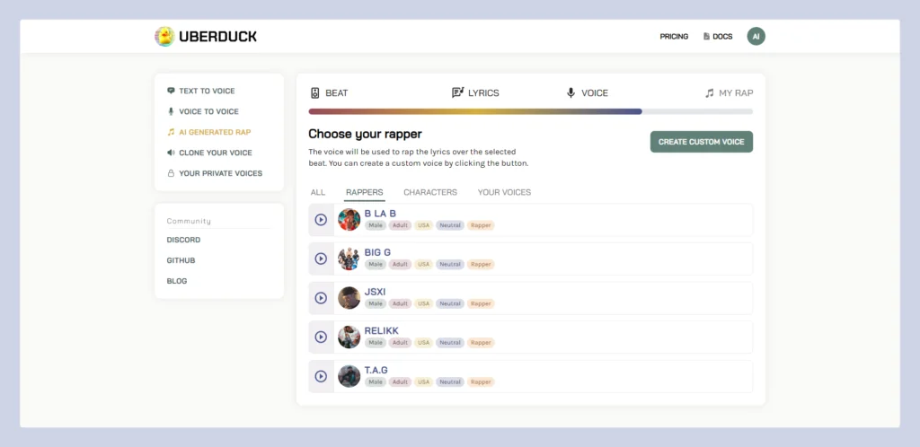Switch to the YOUR VOICES tab
920x447 pixels.
click(504, 192)
